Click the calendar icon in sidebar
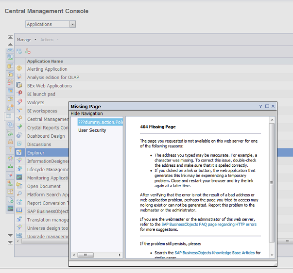Image resolution: width=293 pixels, height=273 pixels. click(x=11, y=91)
